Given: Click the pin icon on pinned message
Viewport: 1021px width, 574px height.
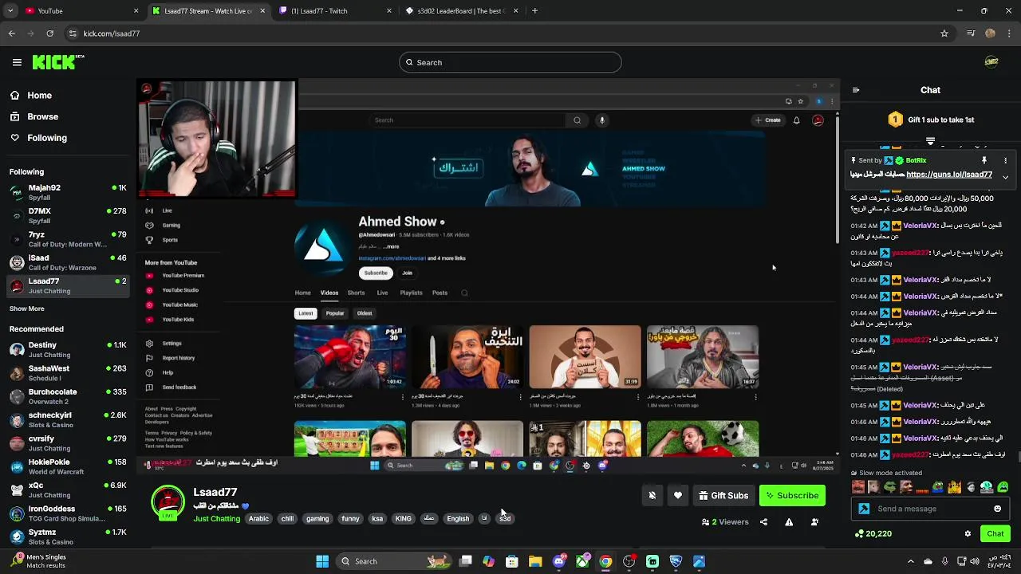Looking at the screenshot, I should 984,160.
